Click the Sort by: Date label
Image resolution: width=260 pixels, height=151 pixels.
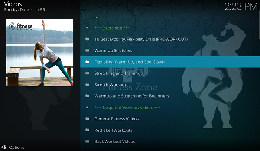(x=17, y=10)
